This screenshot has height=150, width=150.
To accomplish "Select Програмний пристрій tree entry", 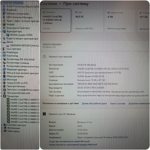I will coord(18,93).
